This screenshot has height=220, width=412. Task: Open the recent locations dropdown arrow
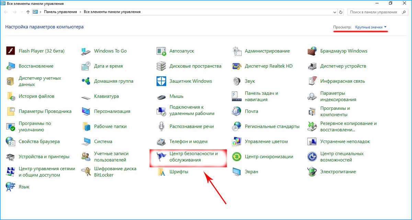point(22,12)
